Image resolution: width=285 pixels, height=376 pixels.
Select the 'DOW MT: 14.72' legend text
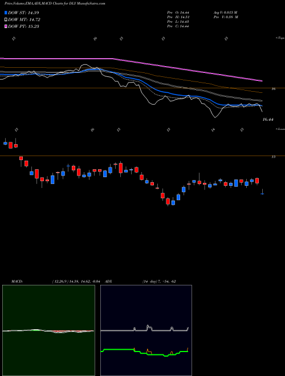24,20
